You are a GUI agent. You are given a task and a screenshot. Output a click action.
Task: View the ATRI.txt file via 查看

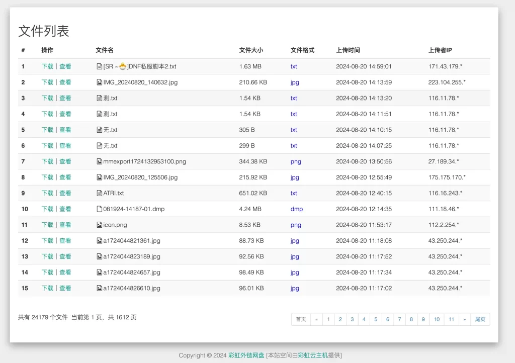(x=65, y=193)
